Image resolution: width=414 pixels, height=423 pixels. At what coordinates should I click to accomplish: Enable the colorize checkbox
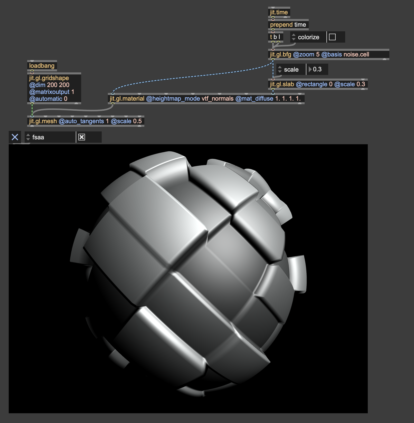click(x=332, y=37)
